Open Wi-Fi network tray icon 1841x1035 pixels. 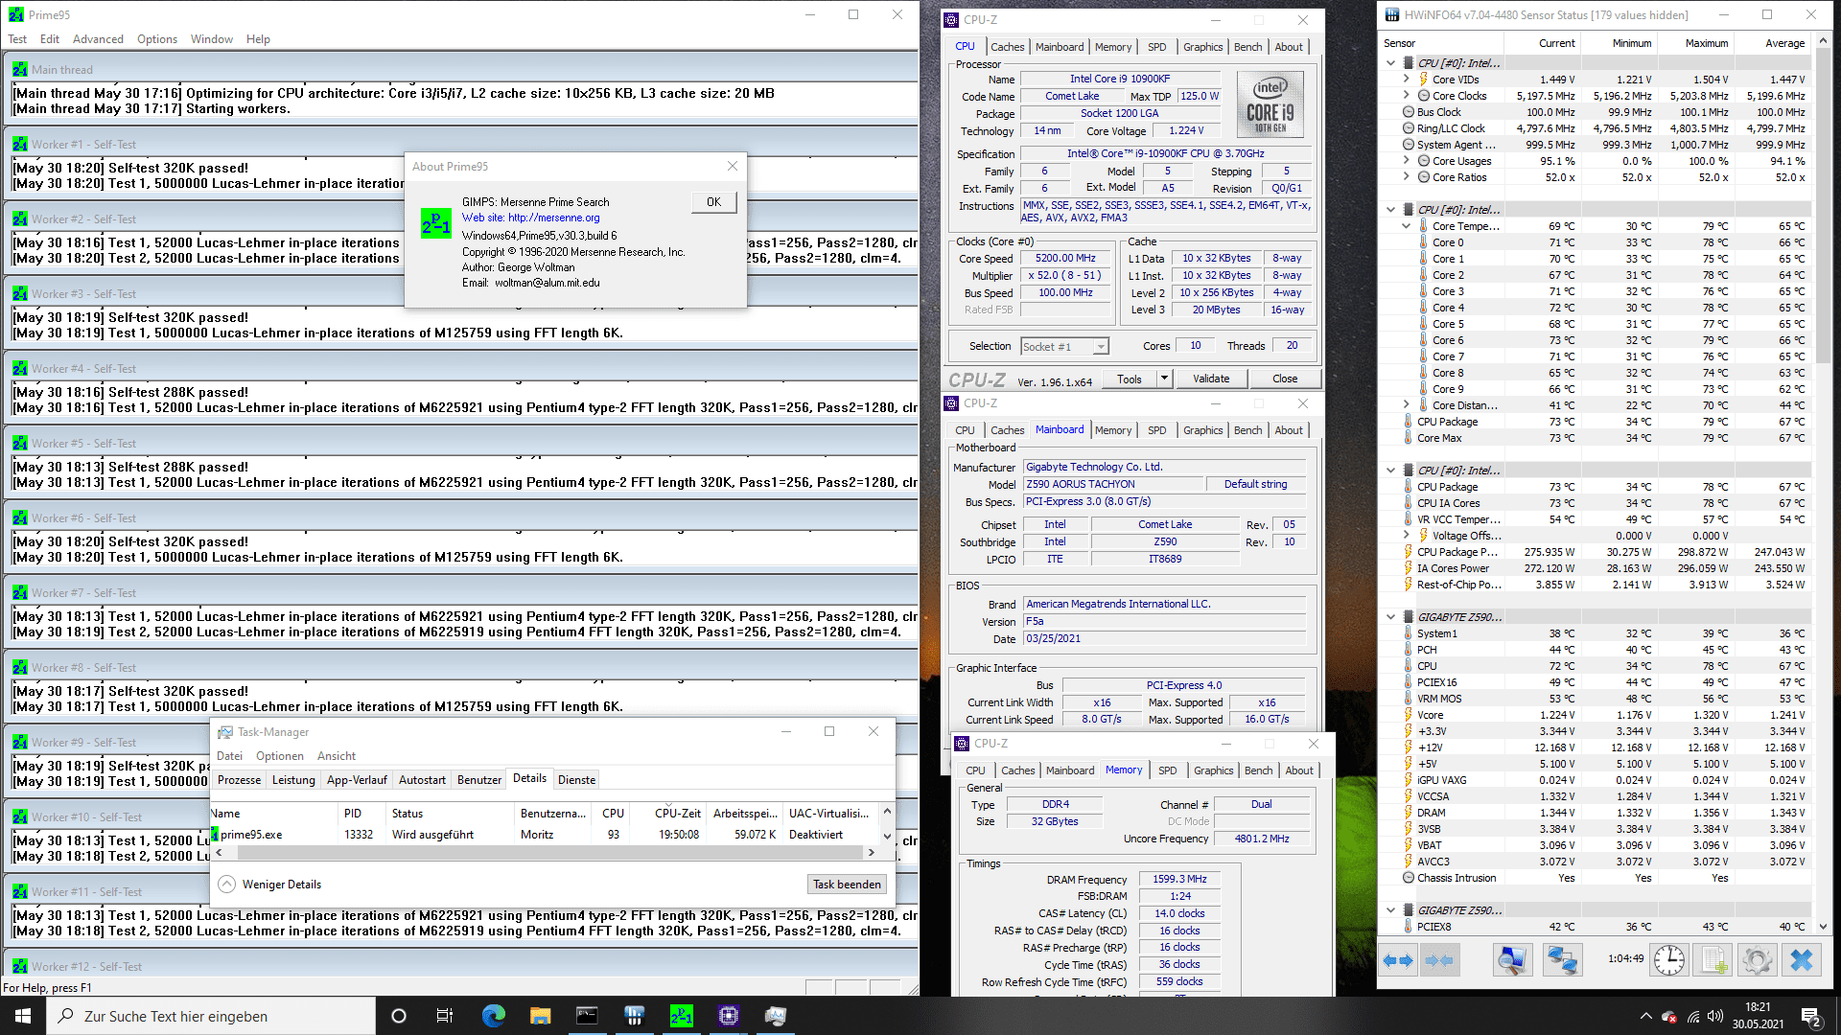coord(1693,1016)
